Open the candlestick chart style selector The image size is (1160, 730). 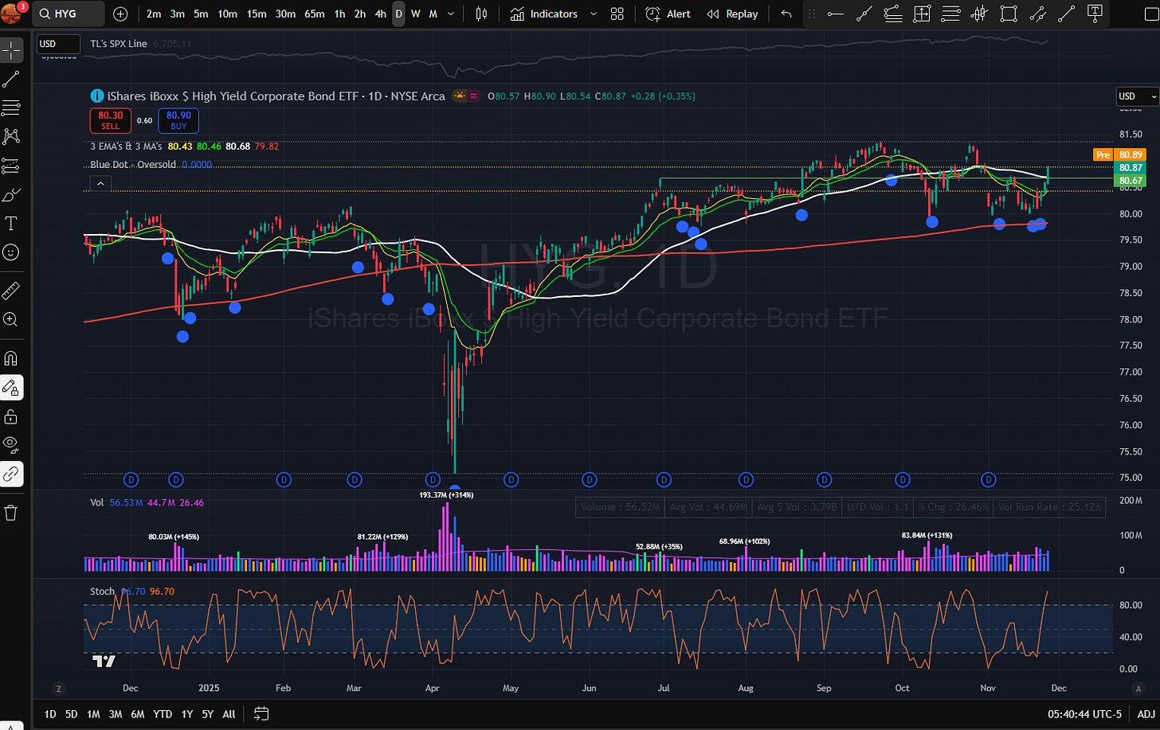[481, 14]
